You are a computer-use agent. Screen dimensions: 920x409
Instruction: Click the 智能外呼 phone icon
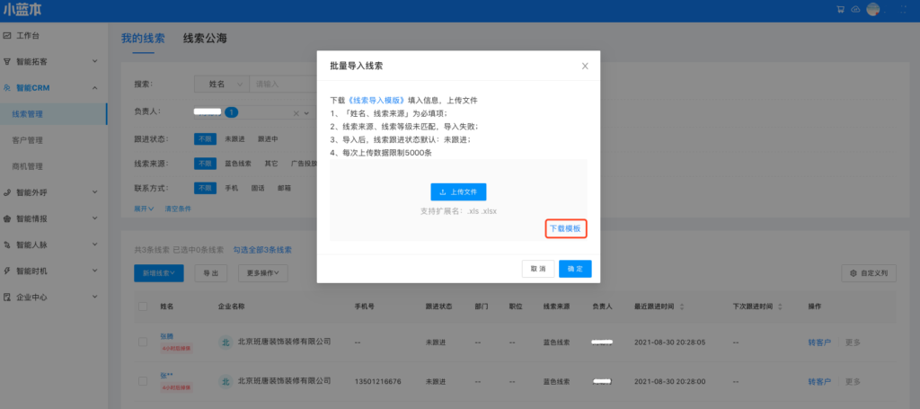click(x=7, y=192)
